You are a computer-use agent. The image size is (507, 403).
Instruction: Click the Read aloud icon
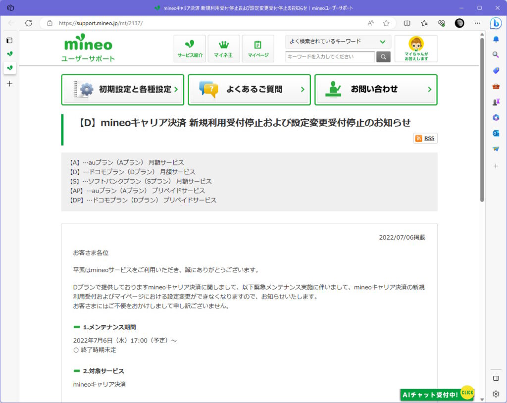370,23
